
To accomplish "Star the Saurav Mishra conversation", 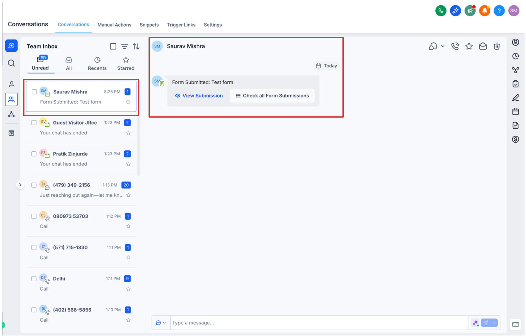I will 128,102.
